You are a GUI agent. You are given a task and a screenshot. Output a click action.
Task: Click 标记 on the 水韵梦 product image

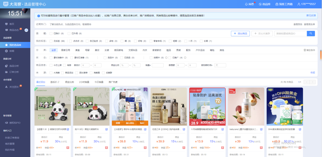click(142, 123)
